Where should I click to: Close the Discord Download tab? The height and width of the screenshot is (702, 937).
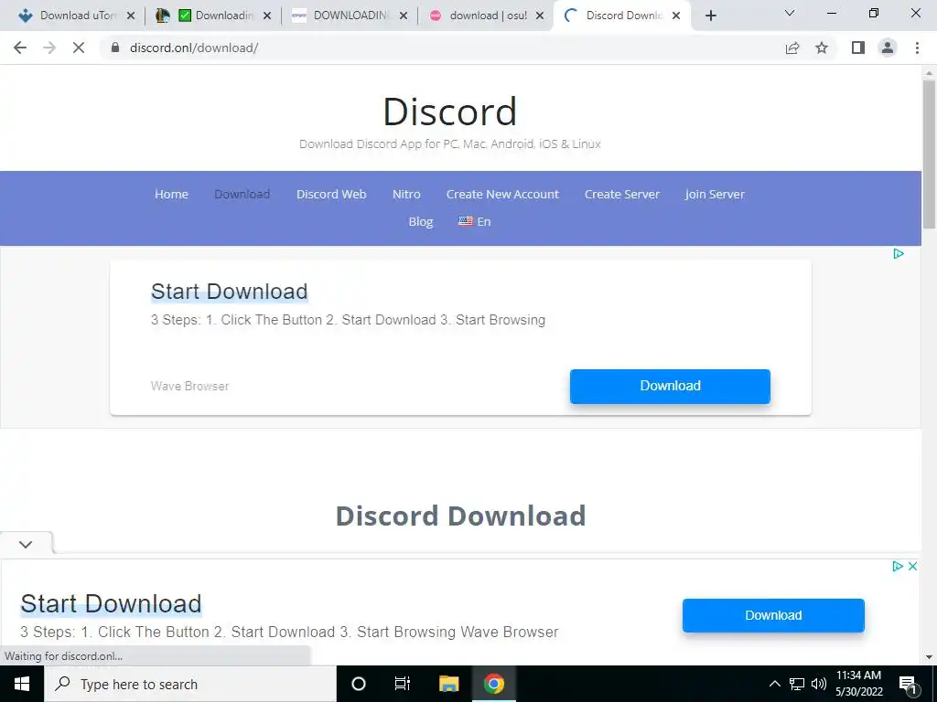[x=676, y=16]
